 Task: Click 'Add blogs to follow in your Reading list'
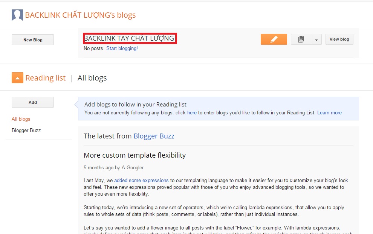click(135, 105)
